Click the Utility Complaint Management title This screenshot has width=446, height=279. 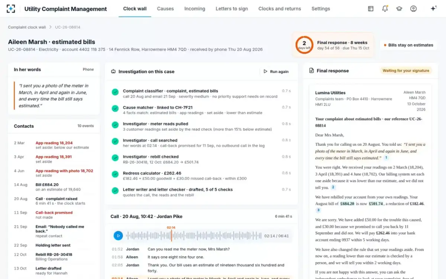point(65,9)
